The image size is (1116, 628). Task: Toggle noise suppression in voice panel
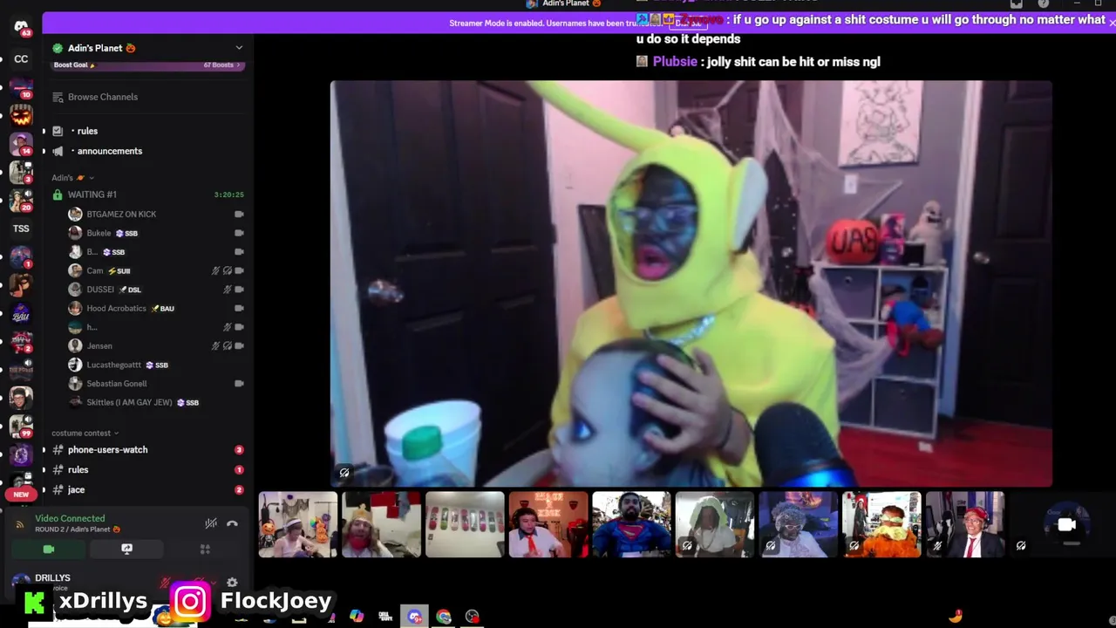(211, 523)
